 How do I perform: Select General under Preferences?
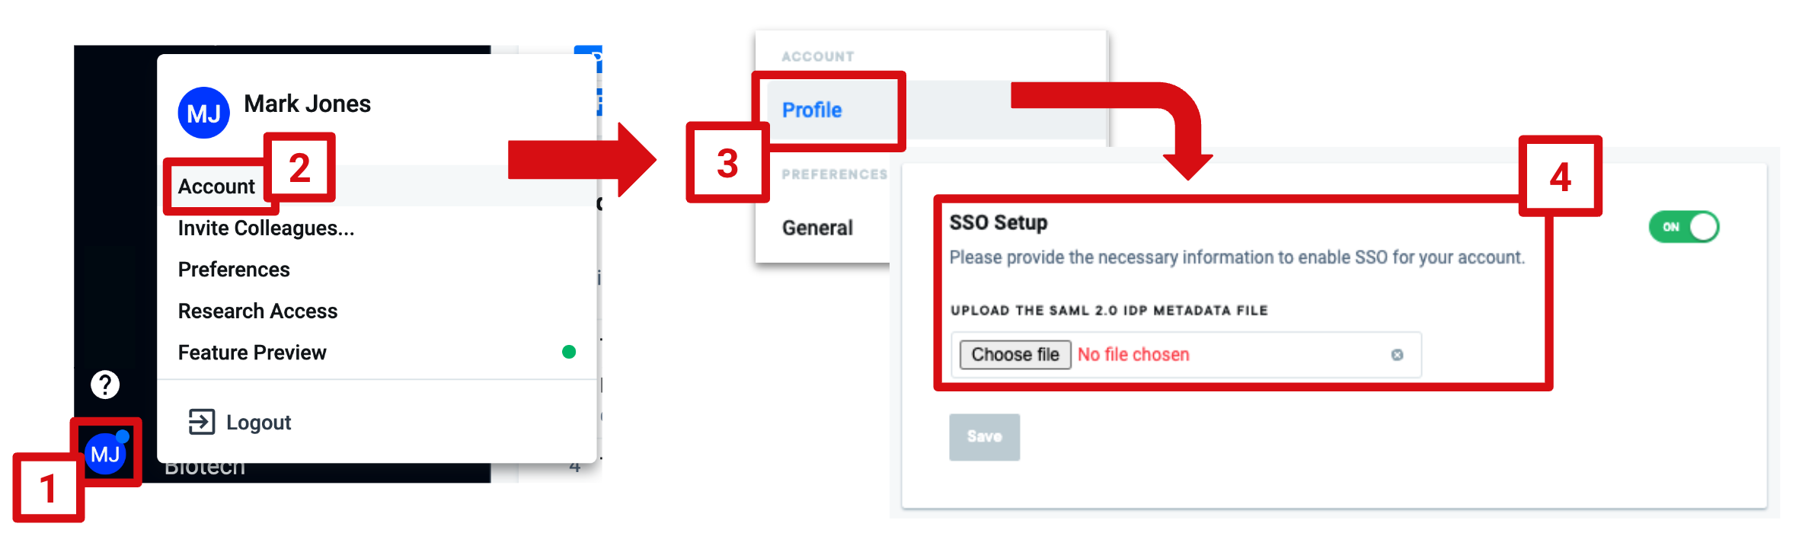(816, 227)
